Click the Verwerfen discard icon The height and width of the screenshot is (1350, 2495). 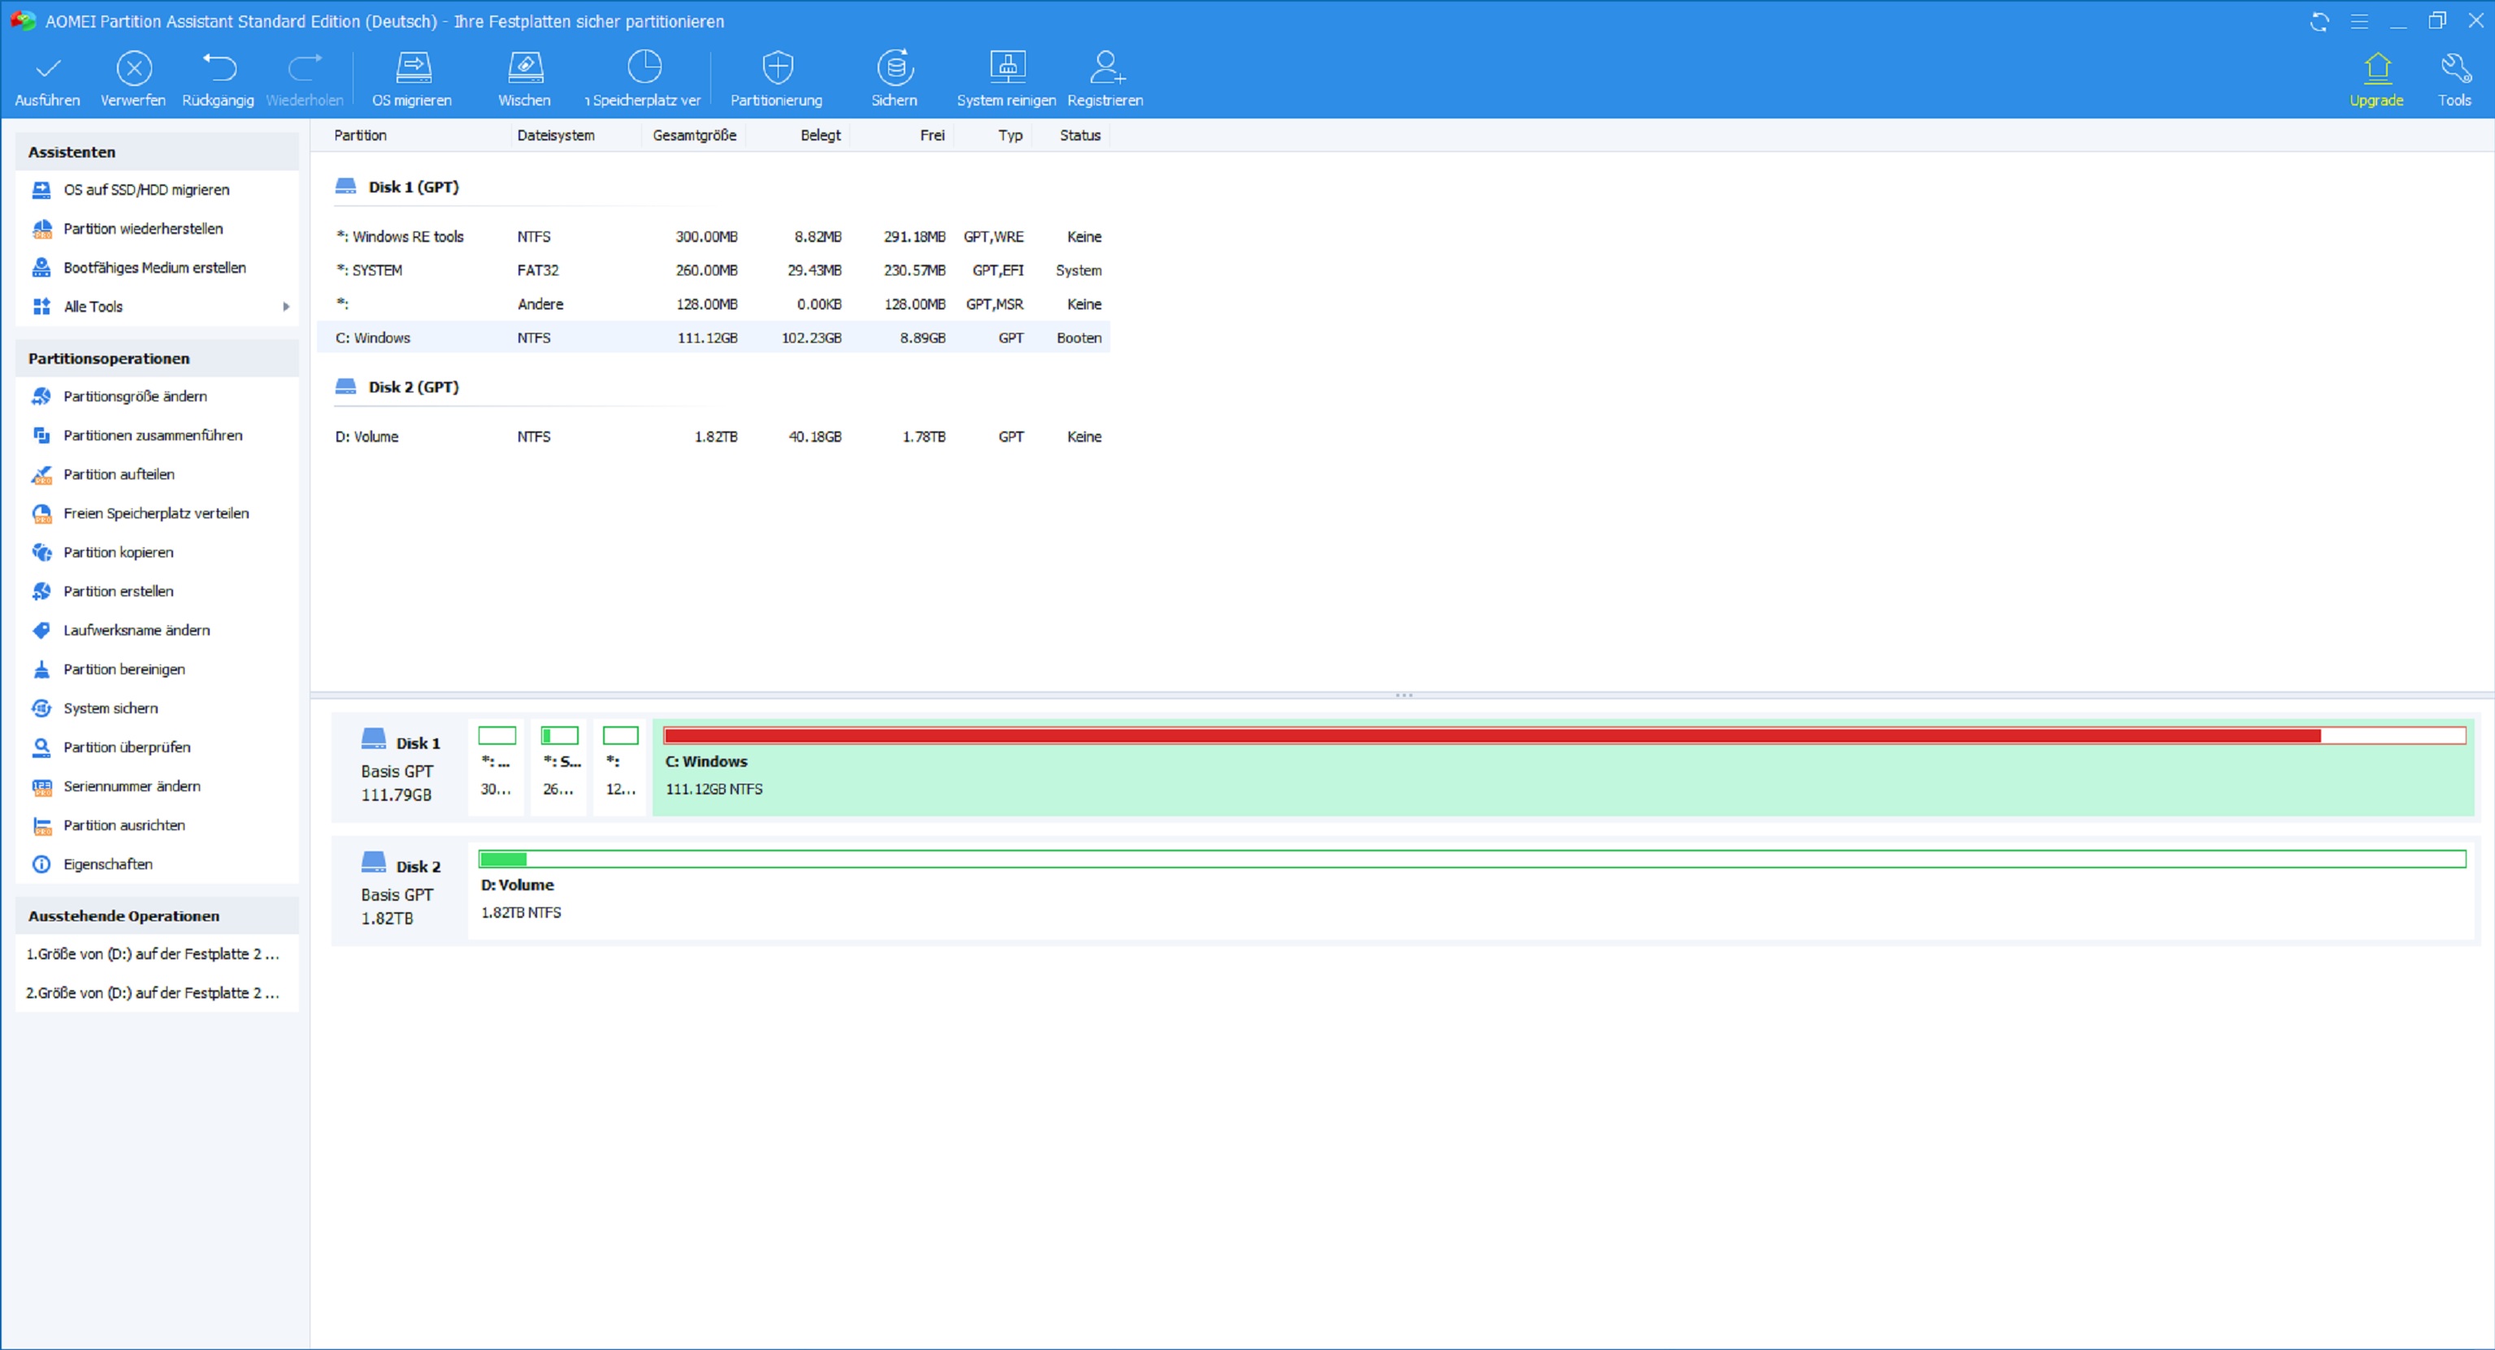[x=133, y=67]
